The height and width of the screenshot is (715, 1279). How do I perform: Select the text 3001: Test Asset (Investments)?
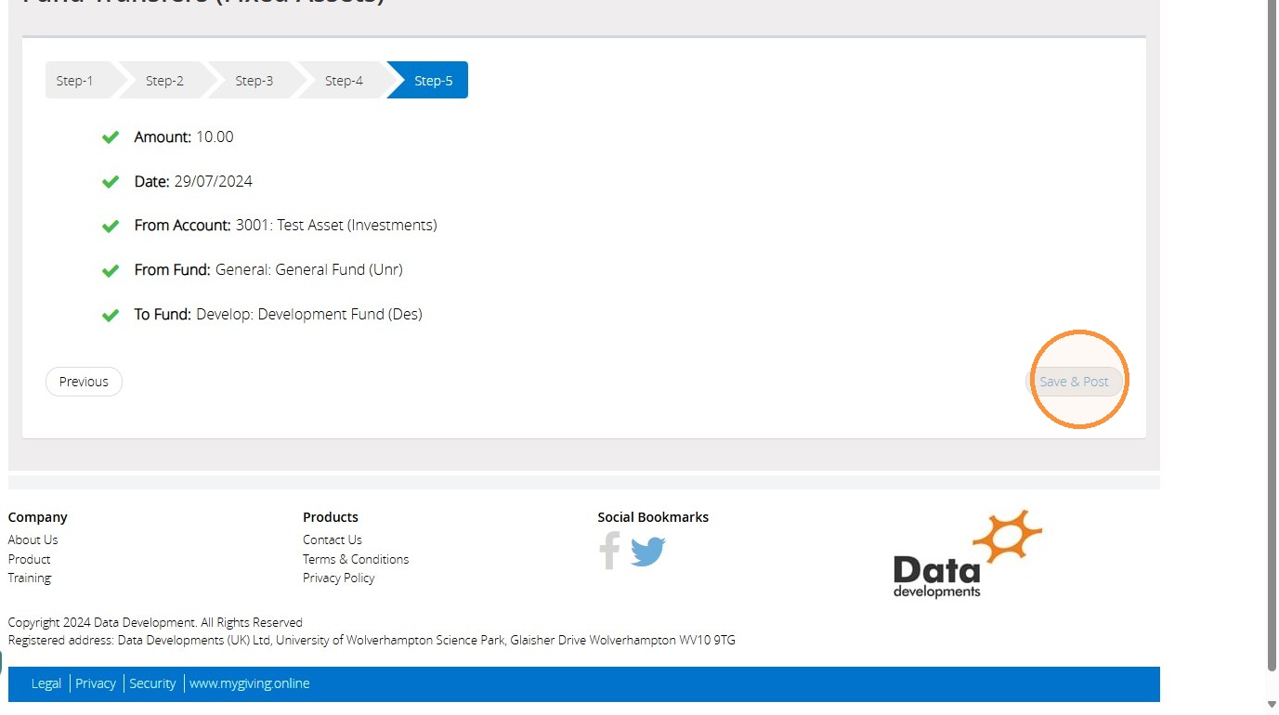[336, 225]
